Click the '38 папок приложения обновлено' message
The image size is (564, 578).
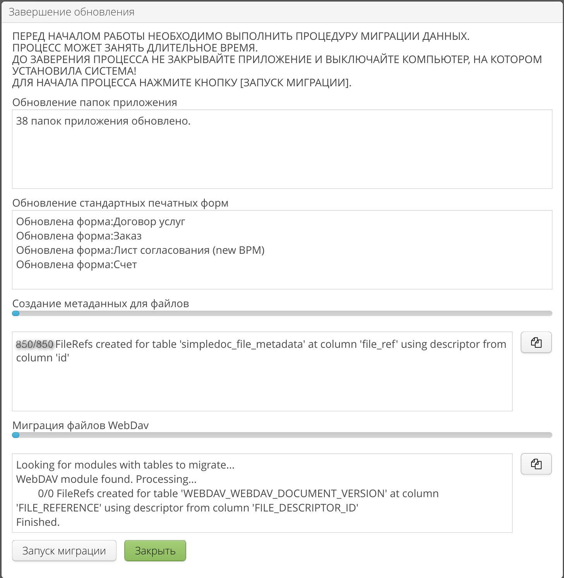tap(103, 121)
